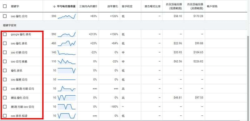Tick the select-all checkbox in header row
Screen dimensions: 250x121
point(5,6)
